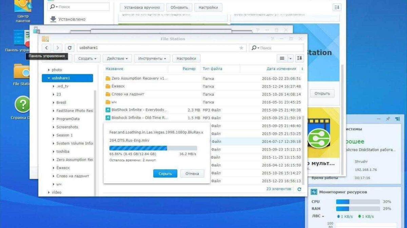Click the folder icon of Zero Assumption Recovery row
This screenshot has height=228, width=407.
pos(108,78)
